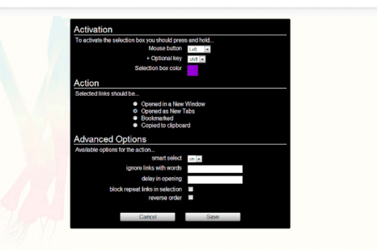Image resolution: width=377 pixels, height=250 pixels.
Task: Click Available options for the action text
Action: click(115, 150)
